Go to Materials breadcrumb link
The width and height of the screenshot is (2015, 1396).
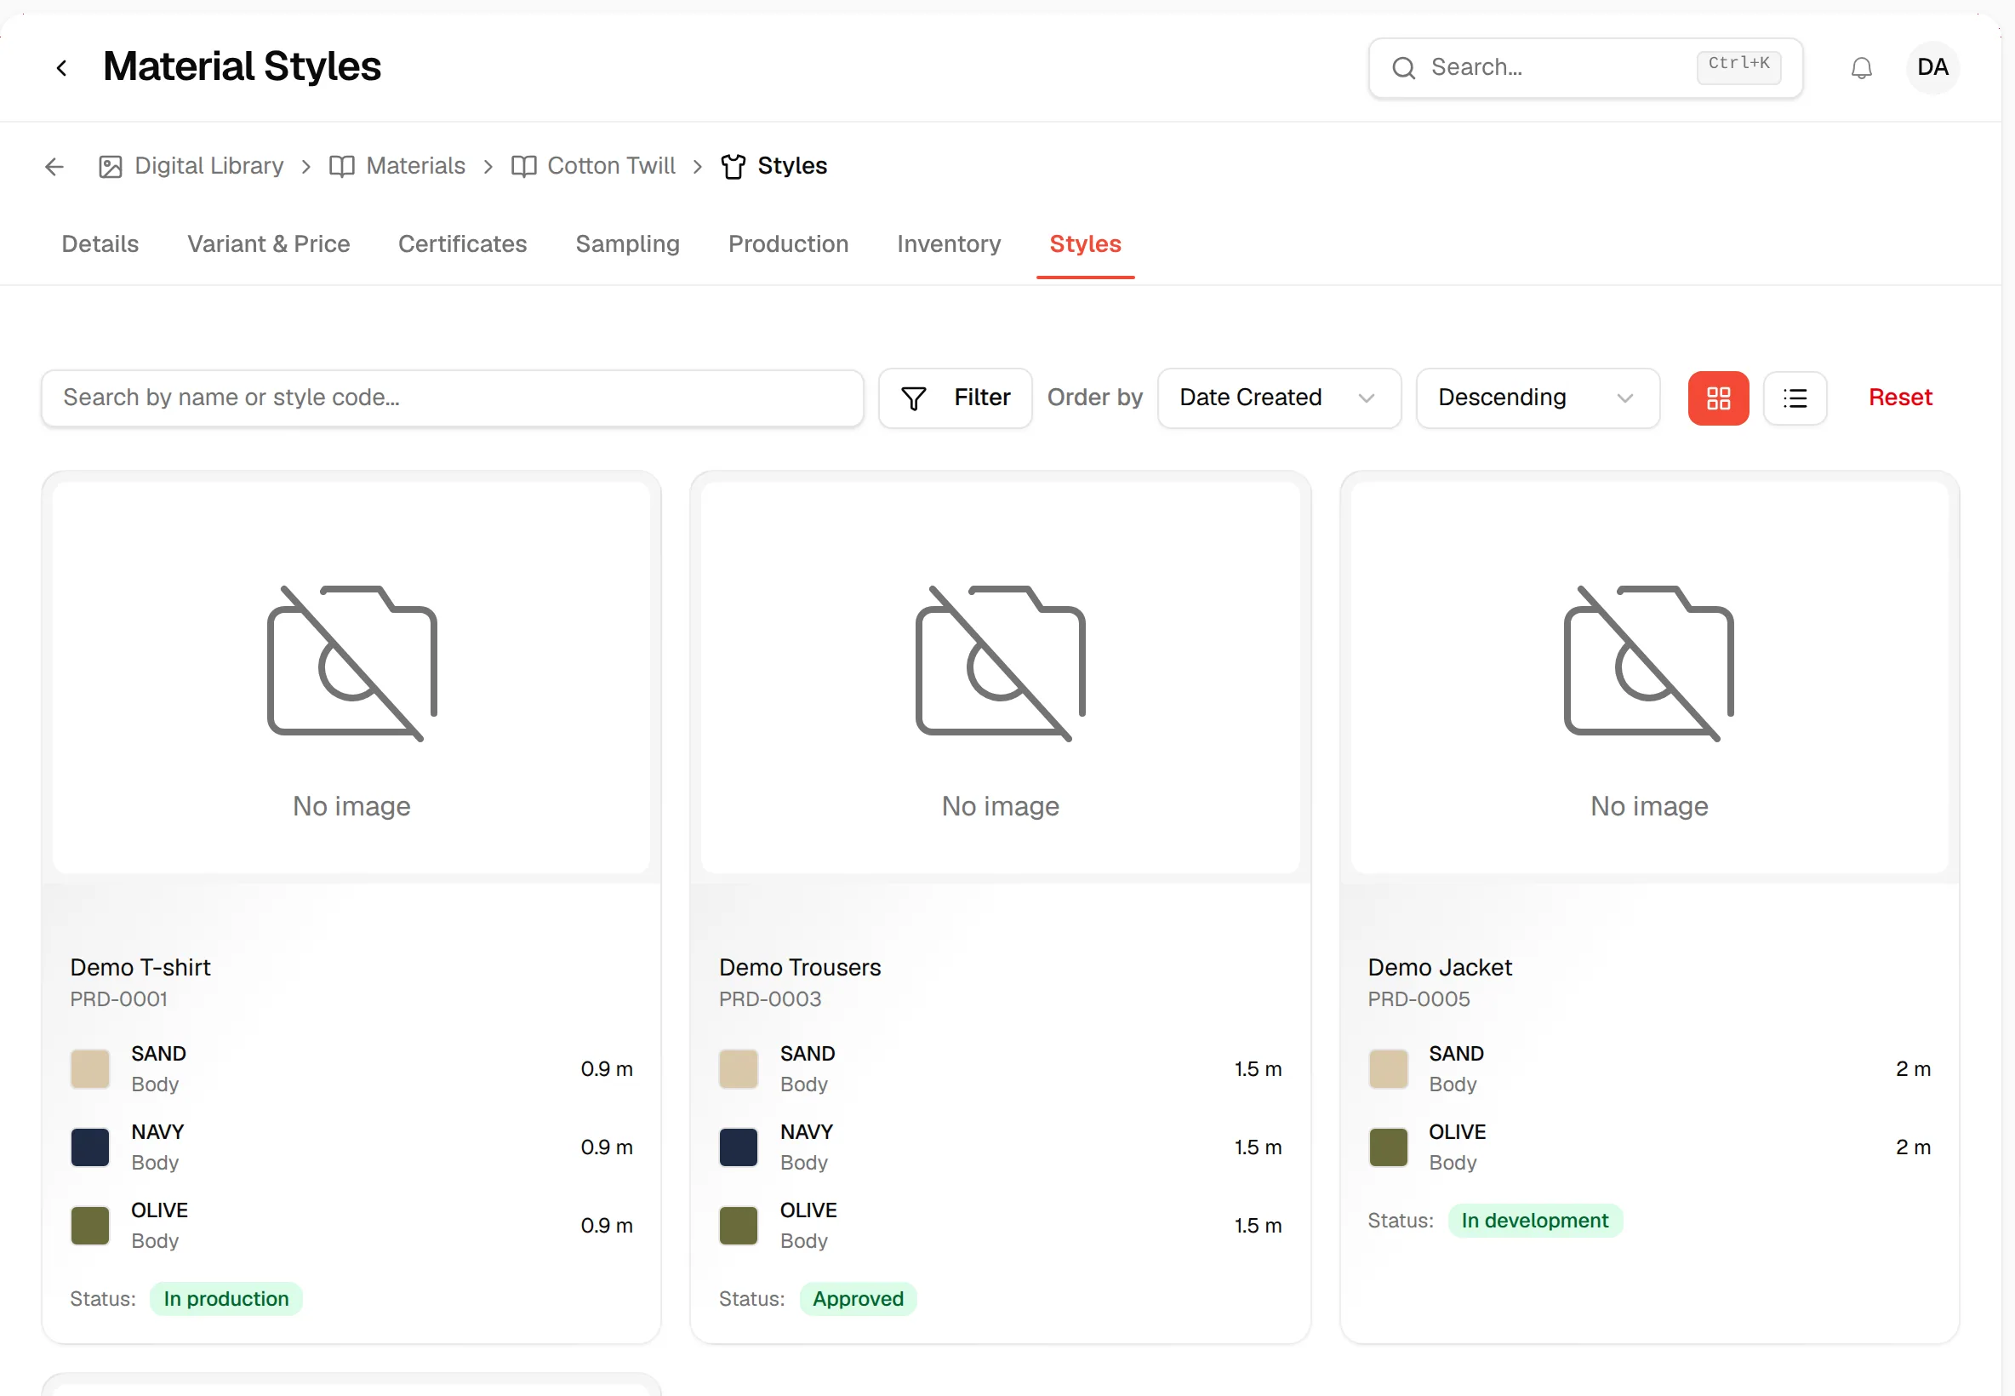(x=415, y=166)
